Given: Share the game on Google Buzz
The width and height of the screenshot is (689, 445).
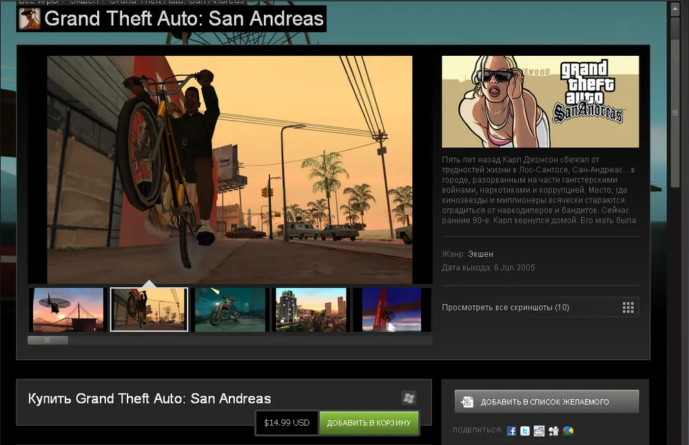Looking at the screenshot, I should (x=568, y=431).
